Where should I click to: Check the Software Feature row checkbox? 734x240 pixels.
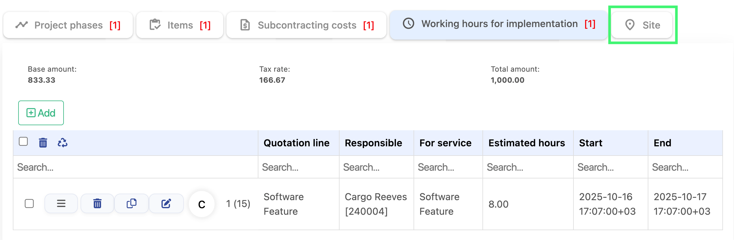coord(29,204)
